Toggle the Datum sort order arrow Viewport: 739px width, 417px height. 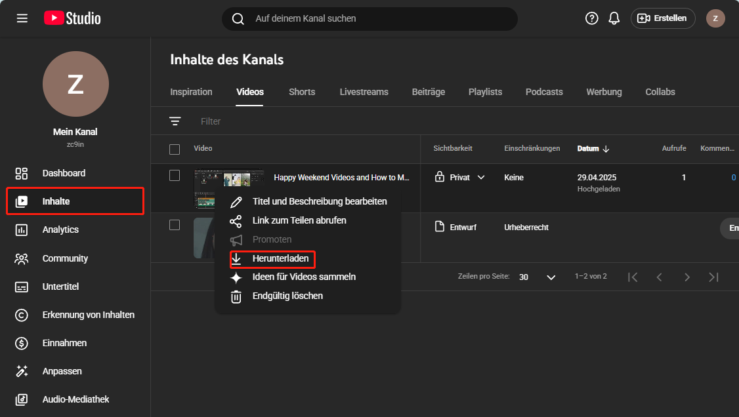click(x=606, y=148)
